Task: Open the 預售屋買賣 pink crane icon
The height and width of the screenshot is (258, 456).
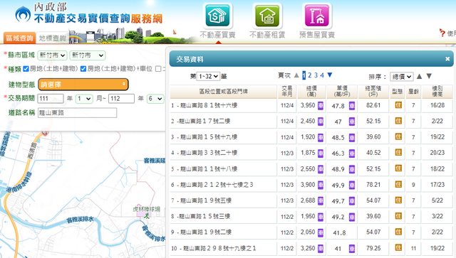Action: tap(316, 16)
